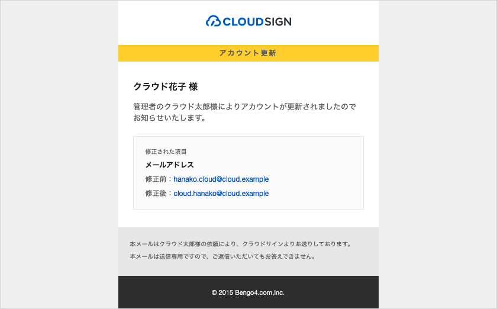Click the dark footer bar
Viewport: 497px width, 309px height.
(248, 292)
